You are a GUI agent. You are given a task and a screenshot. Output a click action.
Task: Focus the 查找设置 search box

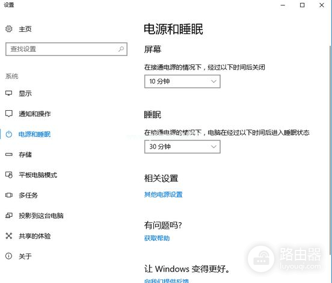(x=66, y=49)
